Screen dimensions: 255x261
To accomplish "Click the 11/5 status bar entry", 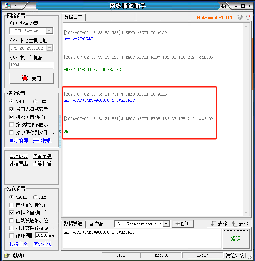I will click(x=121, y=255).
